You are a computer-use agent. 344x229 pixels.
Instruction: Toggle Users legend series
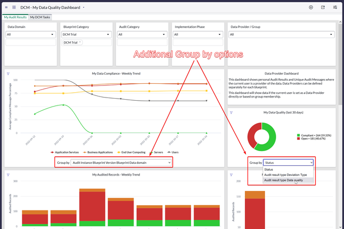coord(173,152)
